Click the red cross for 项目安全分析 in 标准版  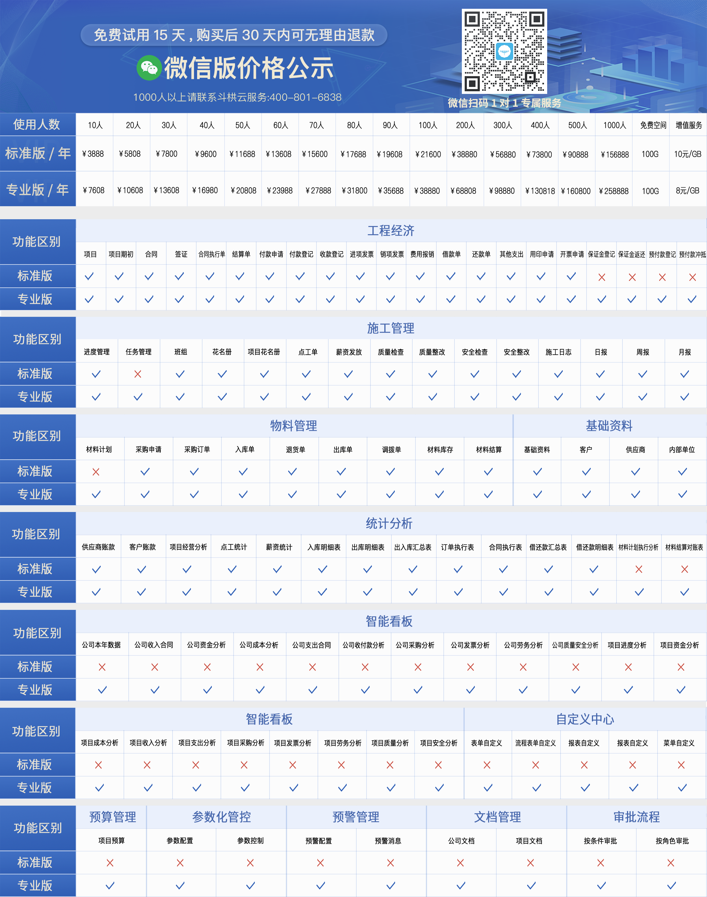pos(438,765)
